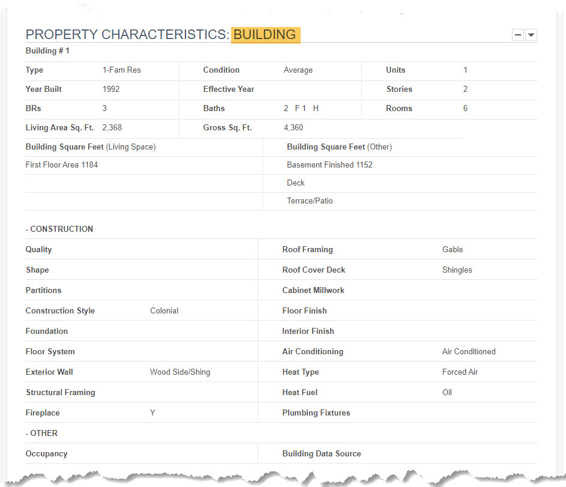Viewport: 566px width, 487px height.
Task: Select the Construction Style value Colonial
Action: [164, 311]
